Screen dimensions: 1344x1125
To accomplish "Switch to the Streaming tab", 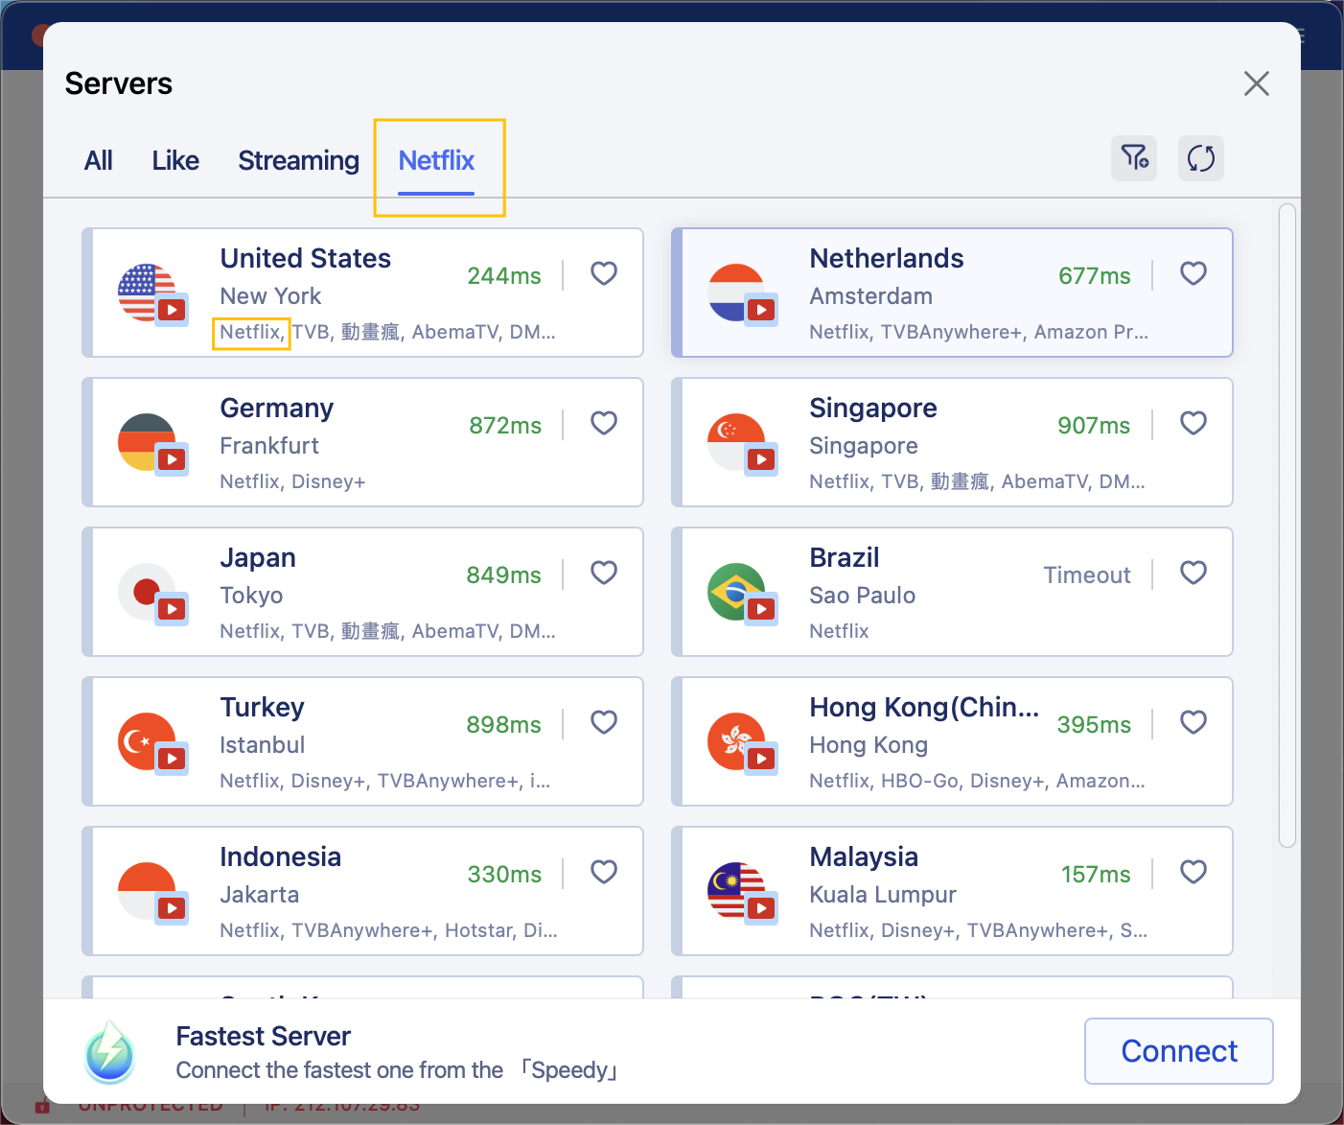I will coord(298,160).
